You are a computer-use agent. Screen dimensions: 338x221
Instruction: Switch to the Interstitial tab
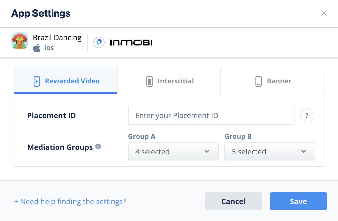pyautogui.click(x=169, y=81)
